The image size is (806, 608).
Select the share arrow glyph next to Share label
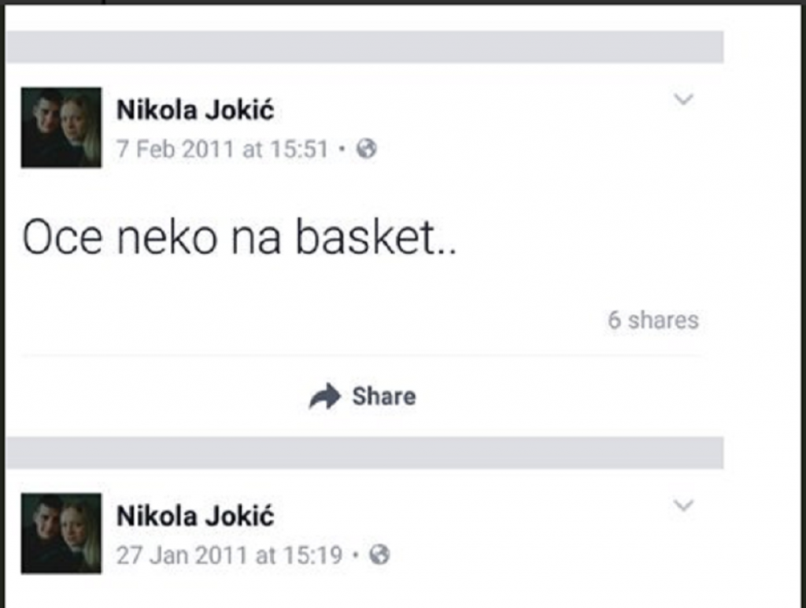click(327, 396)
